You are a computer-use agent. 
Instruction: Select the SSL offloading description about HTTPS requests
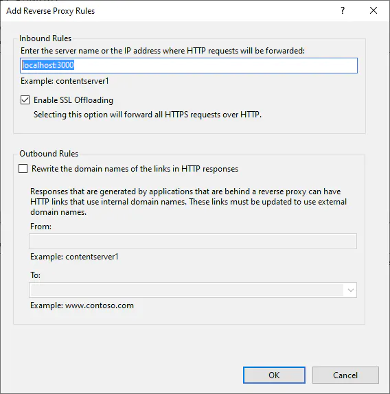click(148, 115)
